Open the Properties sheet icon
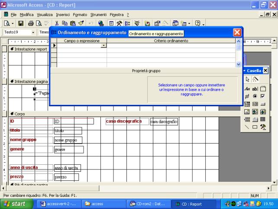Viewport: 278px width, 209px height. (x=157, y=23)
